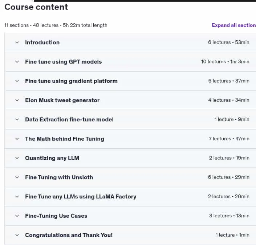This screenshot has height=245, width=256.
Task: Expand the Fine Tuning with Unsloth chevron
Action: point(17,177)
